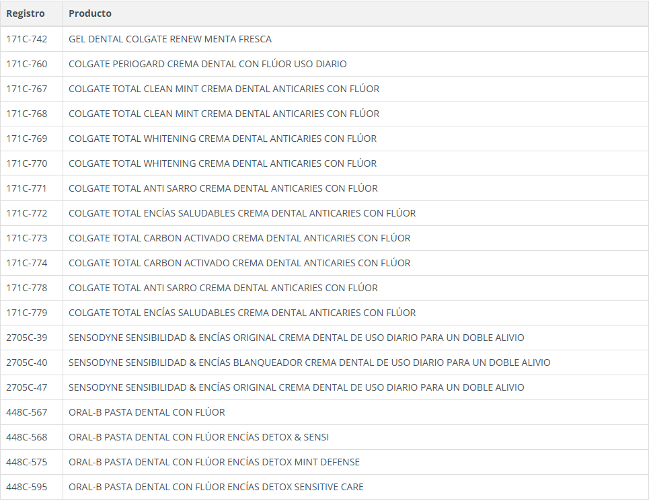The width and height of the screenshot is (651, 501).
Task: Click the Registro column header
Action: (26, 13)
